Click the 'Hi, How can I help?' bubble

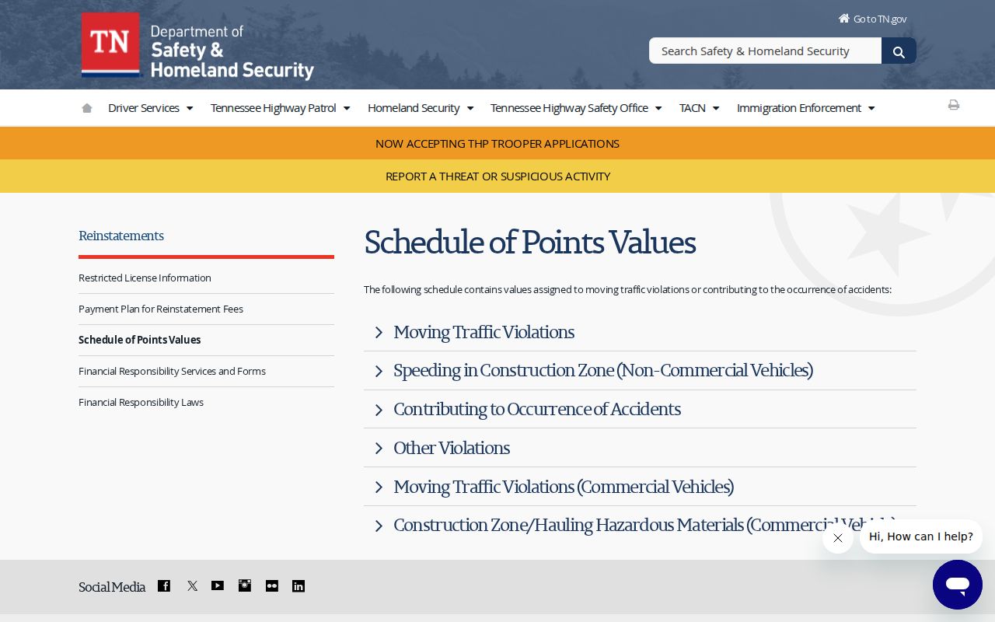pos(921,536)
